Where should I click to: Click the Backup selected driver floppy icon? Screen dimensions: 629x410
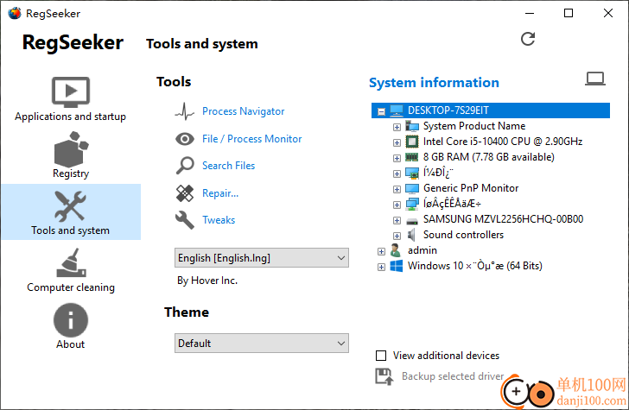(384, 376)
